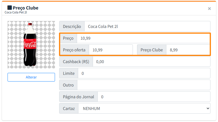
Task: Click the empty Outro text field
Action: point(143,85)
